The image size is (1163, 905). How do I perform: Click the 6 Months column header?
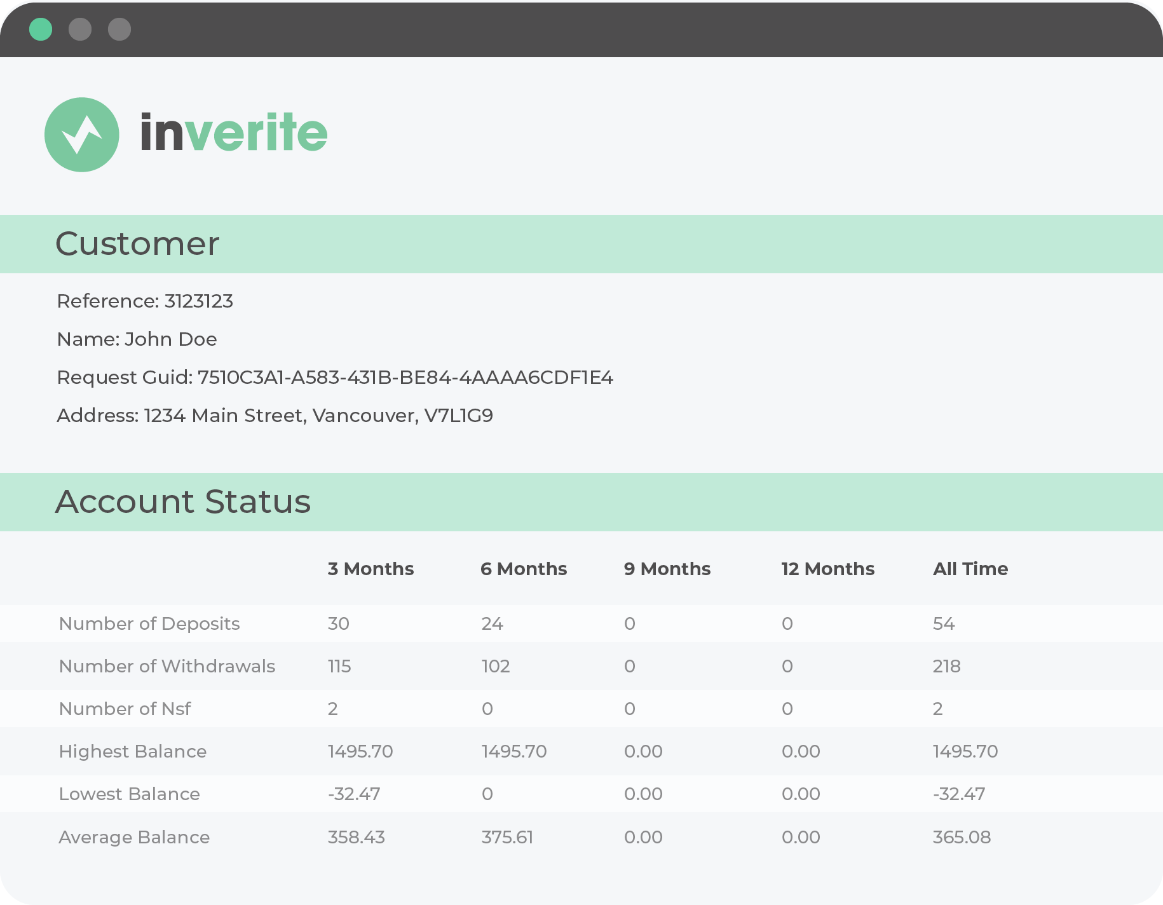click(524, 569)
